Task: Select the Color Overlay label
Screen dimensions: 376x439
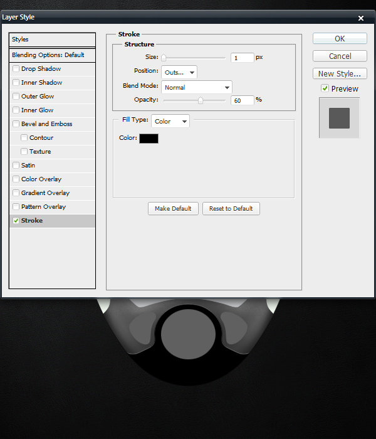Action: (x=41, y=179)
